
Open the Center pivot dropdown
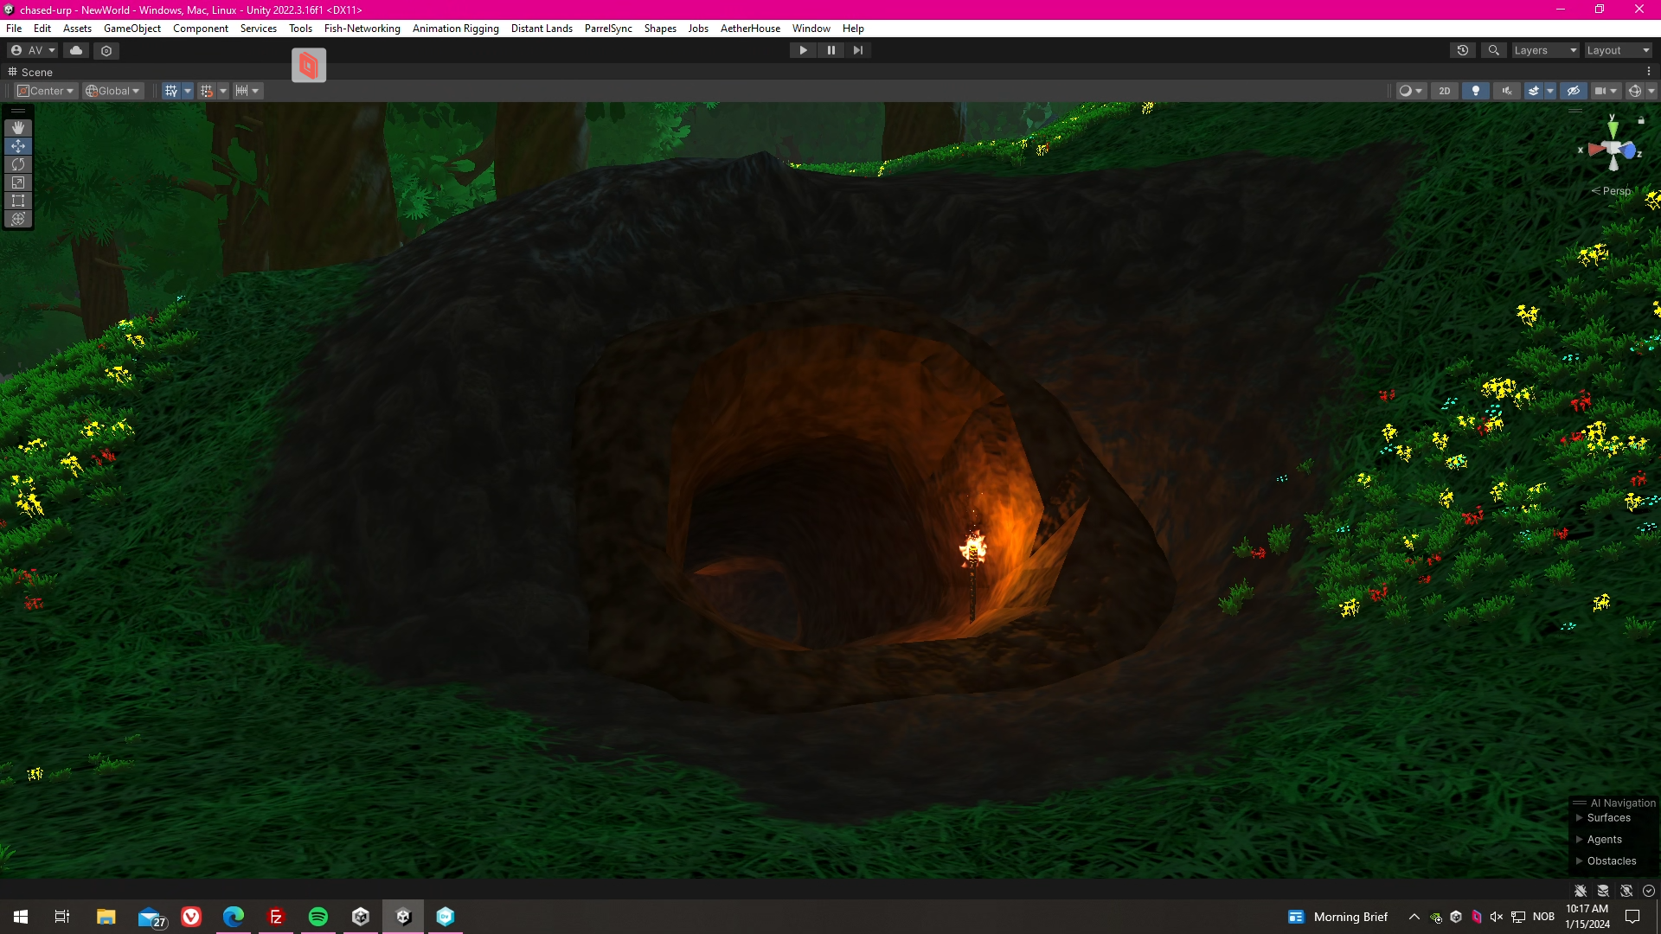[47, 91]
